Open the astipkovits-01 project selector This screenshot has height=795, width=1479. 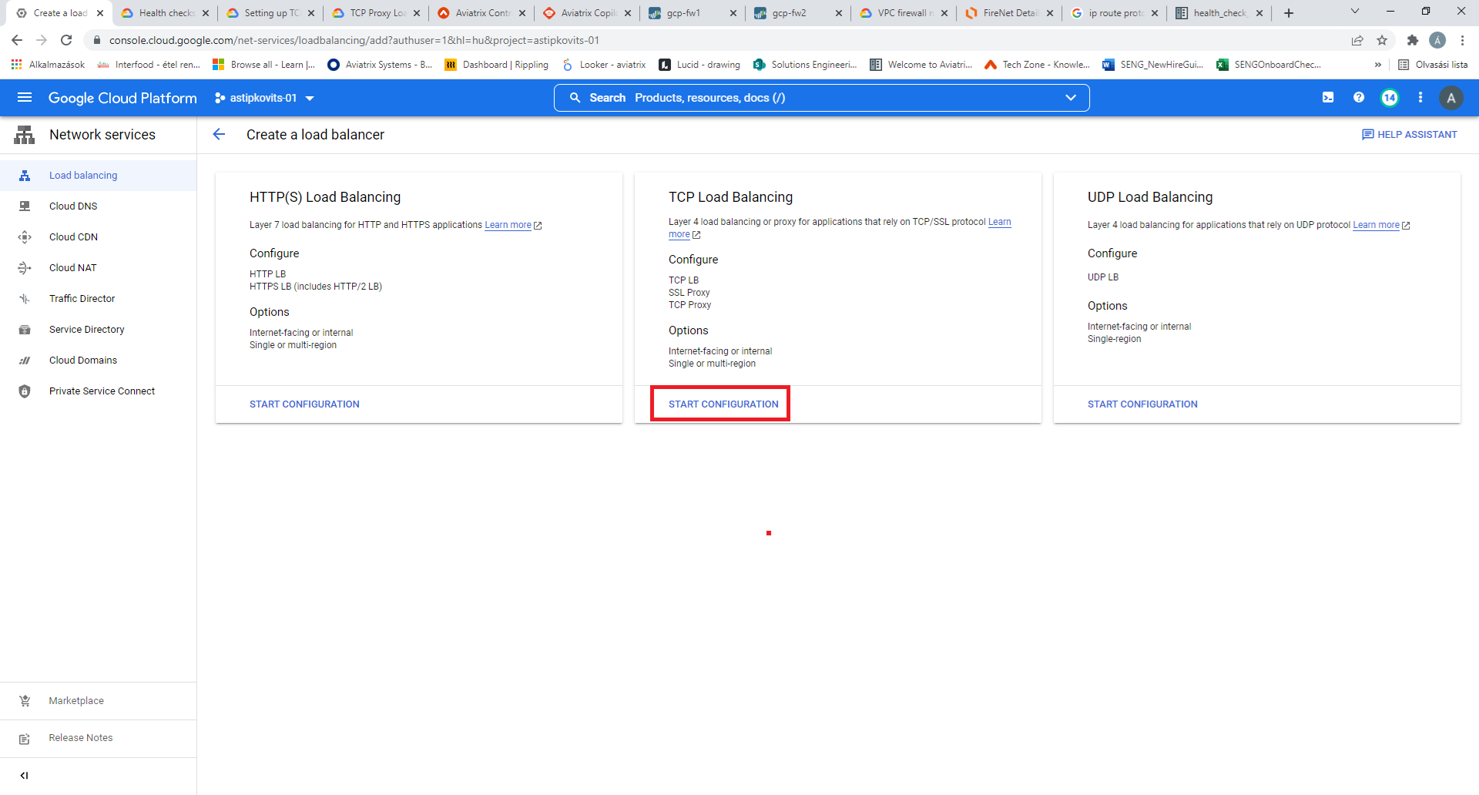pyautogui.click(x=263, y=98)
